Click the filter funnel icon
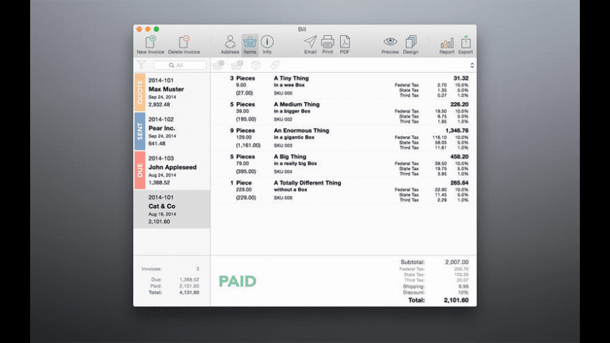The width and height of the screenshot is (610, 343). tap(141, 65)
